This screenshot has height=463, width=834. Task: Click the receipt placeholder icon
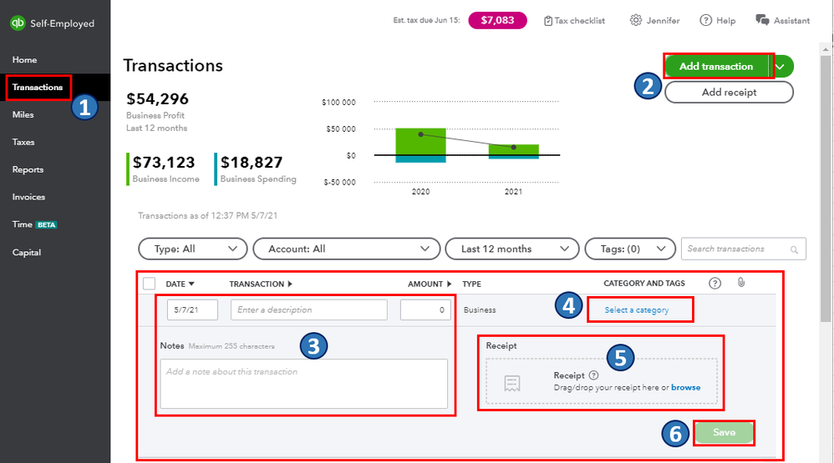512,384
